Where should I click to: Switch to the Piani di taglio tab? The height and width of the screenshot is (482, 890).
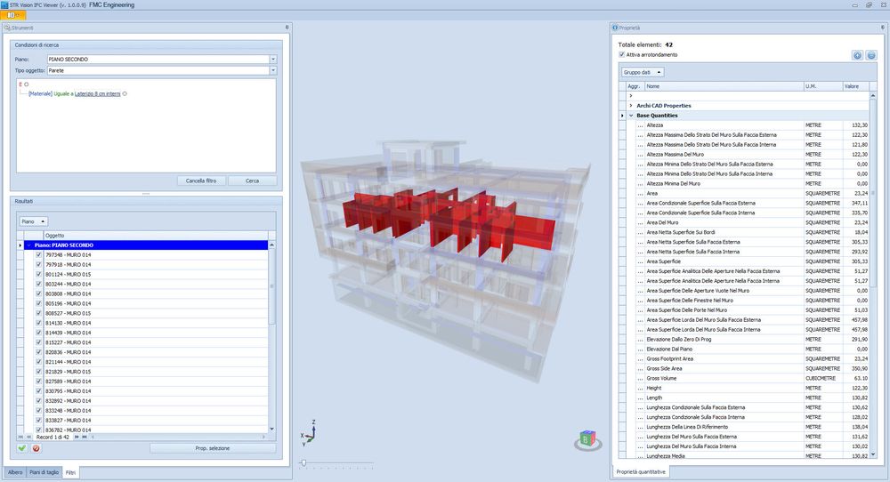click(x=44, y=472)
